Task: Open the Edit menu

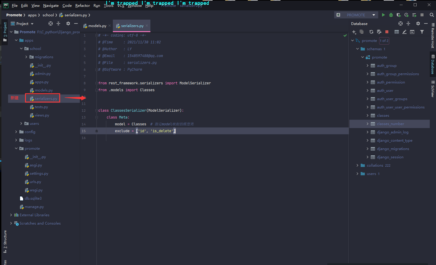Action: click(24, 5)
